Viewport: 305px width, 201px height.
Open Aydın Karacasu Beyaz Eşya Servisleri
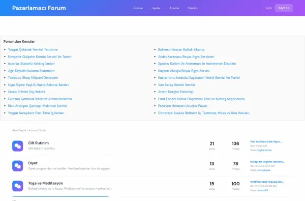tap(186, 56)
